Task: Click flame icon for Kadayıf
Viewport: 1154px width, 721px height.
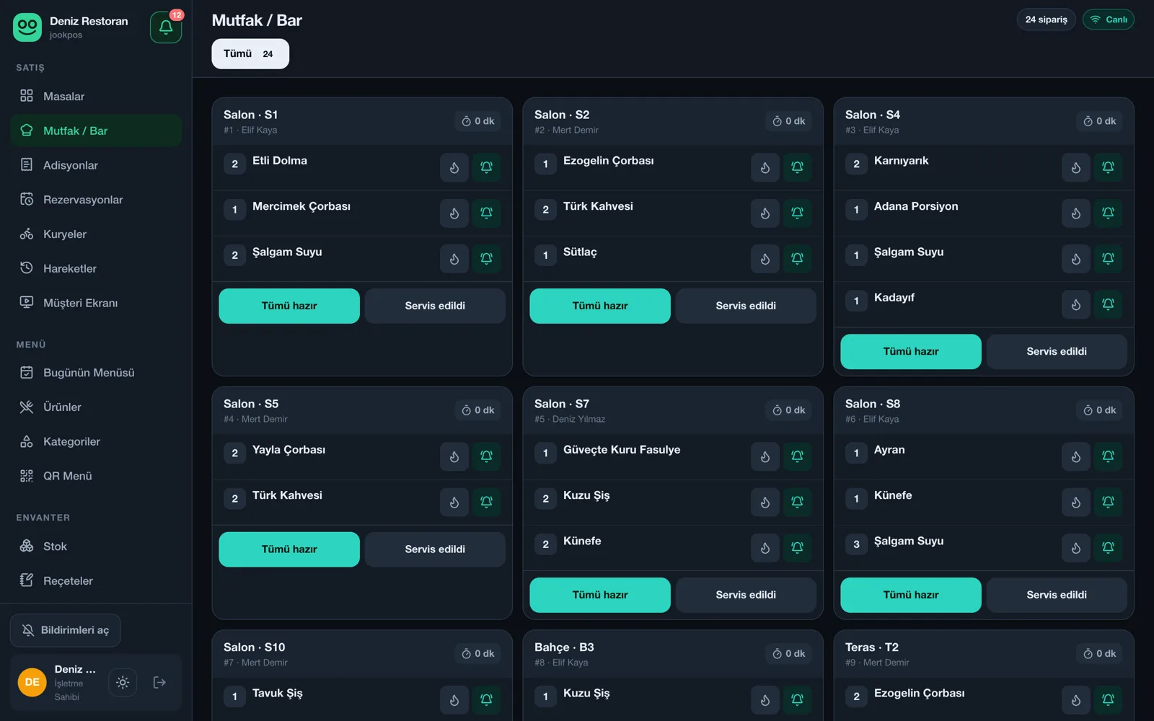Action: click(1076, 304)
